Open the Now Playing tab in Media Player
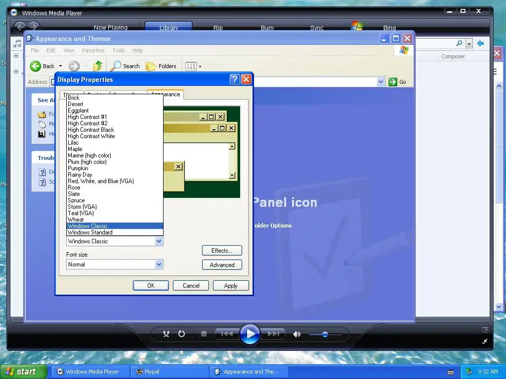The image size is (506, 379). pos(110,28)
